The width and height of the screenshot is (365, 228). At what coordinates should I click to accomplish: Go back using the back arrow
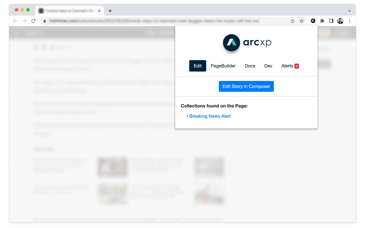pyautogui.click(x=15, y=21)
